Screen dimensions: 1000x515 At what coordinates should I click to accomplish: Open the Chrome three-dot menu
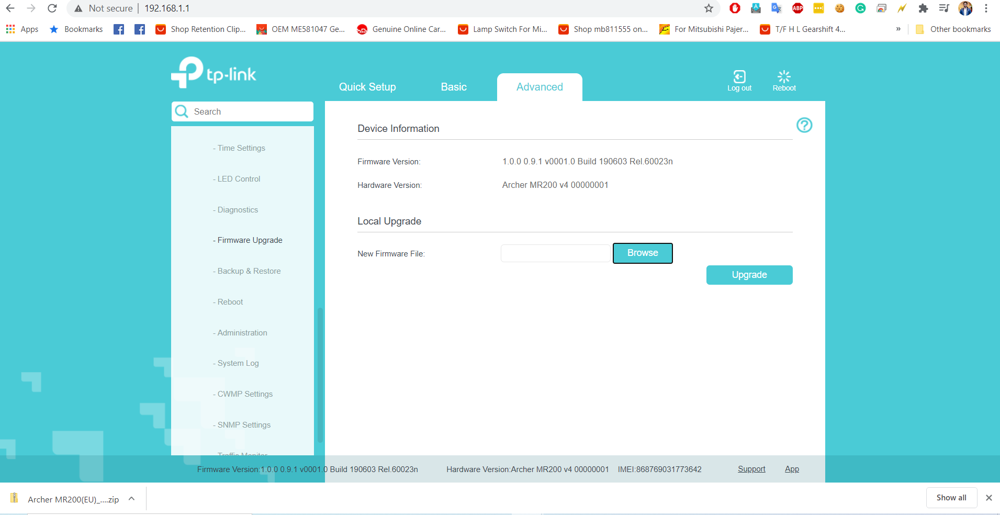[987, 8]
